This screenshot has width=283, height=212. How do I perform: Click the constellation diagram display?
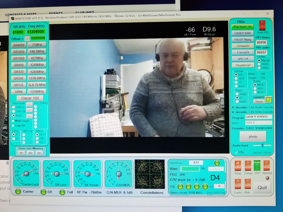tap(150, 174)
